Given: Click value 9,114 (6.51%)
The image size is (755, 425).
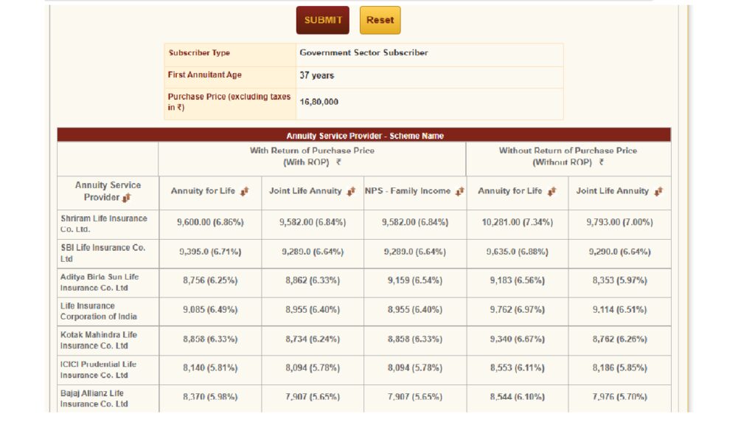Looking at the screenshot, I should [x=619, y=310].
